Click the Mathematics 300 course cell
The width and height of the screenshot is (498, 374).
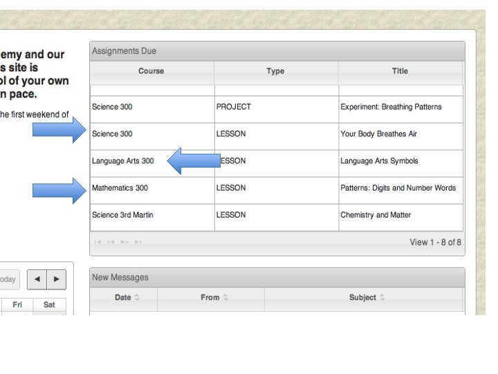(120, 188)
